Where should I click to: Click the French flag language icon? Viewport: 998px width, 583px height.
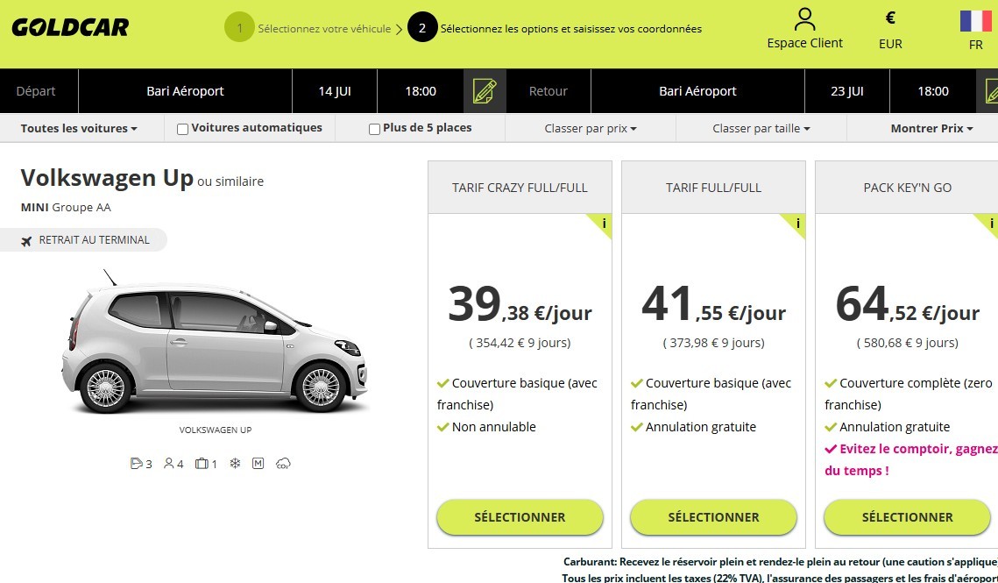975,22
